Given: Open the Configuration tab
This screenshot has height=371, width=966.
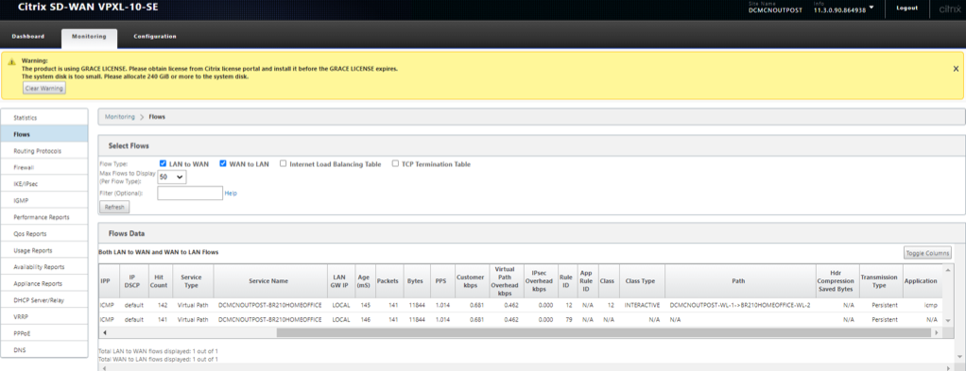Looking at the screenshot, I should [x=155, y=36].
